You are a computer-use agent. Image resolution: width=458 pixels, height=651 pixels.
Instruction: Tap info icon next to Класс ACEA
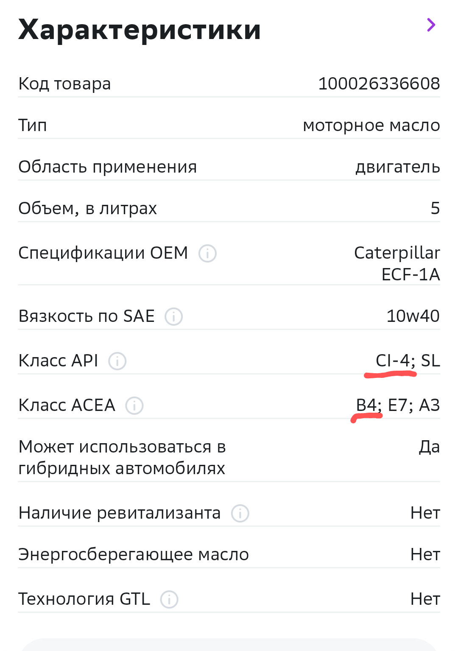(134, 406)
